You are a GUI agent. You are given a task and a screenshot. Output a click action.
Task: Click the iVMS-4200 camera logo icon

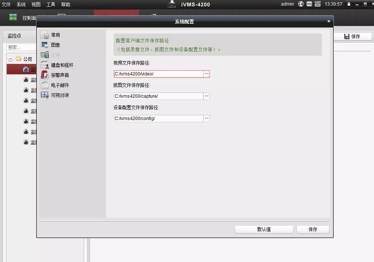pyautogui.click(x=172, y=4)
